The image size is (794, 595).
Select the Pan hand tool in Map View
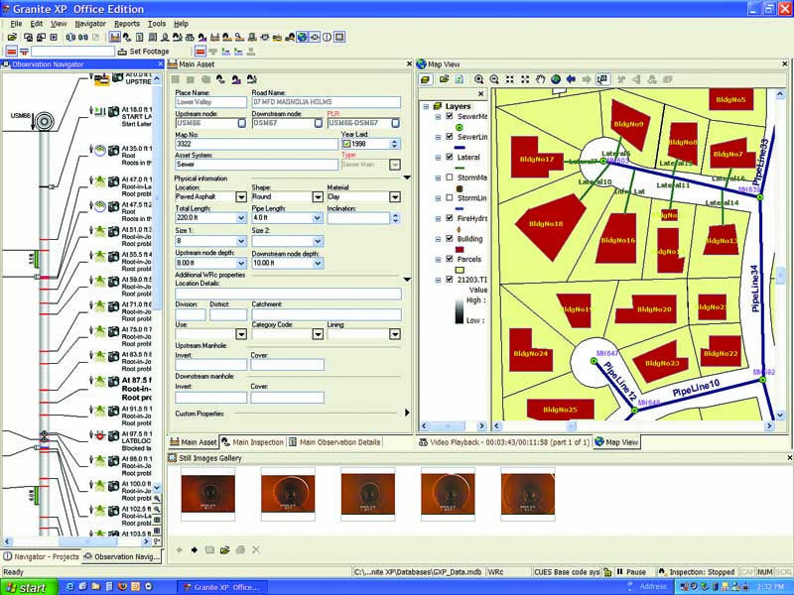pyautogui.click(x=540, y=79)
